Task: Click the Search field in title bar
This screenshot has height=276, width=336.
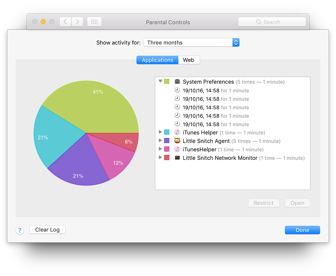Action: [272, 22]
